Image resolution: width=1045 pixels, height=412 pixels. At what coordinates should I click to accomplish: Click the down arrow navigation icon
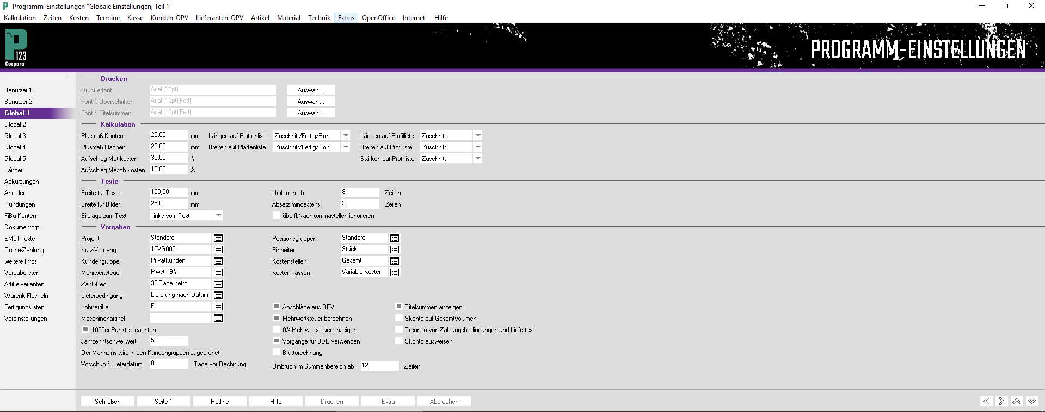[1032, 401]
